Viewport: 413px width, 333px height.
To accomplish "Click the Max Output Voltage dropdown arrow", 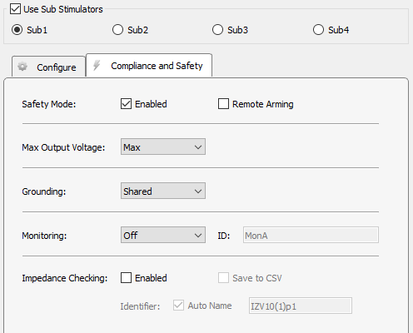I will click(x=198, y=147).
